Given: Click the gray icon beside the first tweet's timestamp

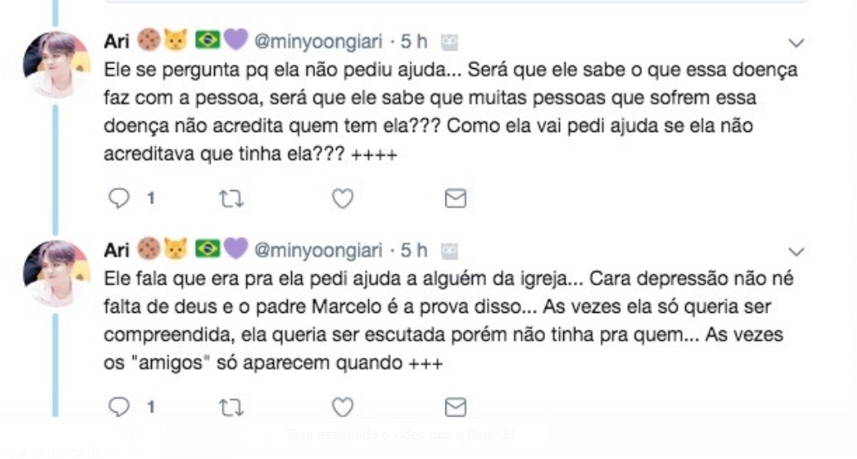Looking at the screenshot, I should coord(450,42).
